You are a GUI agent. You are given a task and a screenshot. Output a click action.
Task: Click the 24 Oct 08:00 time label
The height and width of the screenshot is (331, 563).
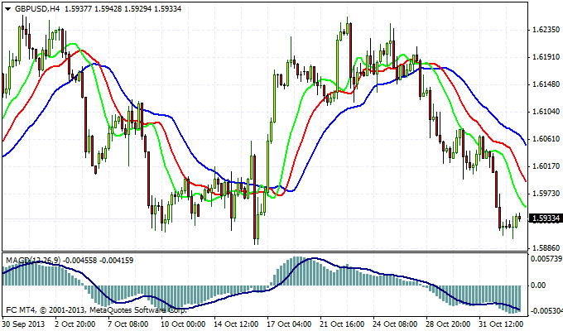(x=395, y=324)
